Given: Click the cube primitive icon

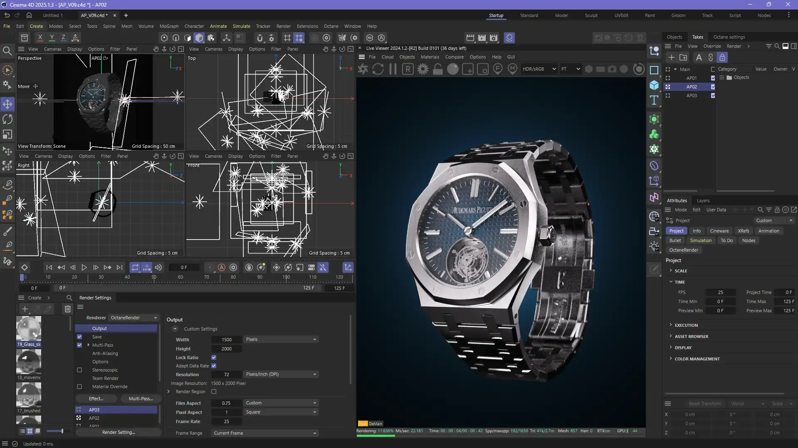Looking at the screenshot, I should [x=654, y=85].
